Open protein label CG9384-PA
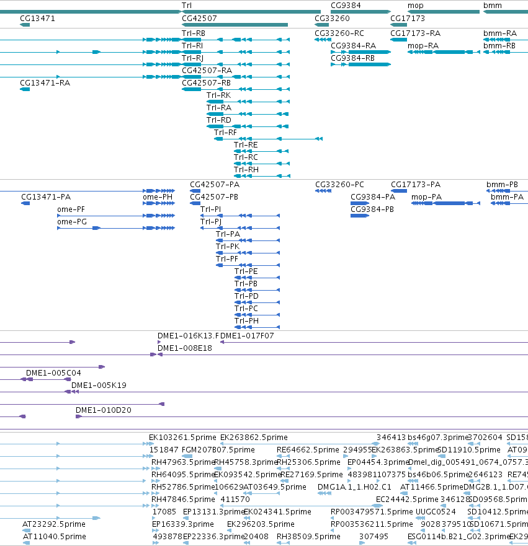This screenshot has height=546, width=528. click(x=373, y=197)
